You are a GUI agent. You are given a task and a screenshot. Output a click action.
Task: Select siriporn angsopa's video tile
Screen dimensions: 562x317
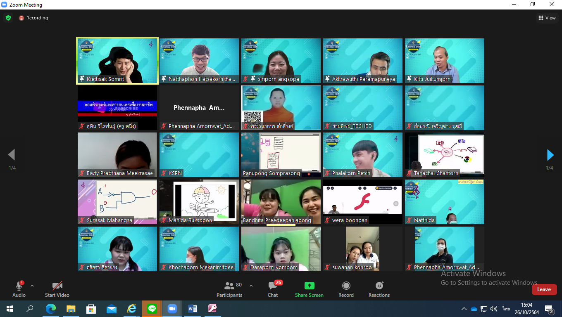281,61
